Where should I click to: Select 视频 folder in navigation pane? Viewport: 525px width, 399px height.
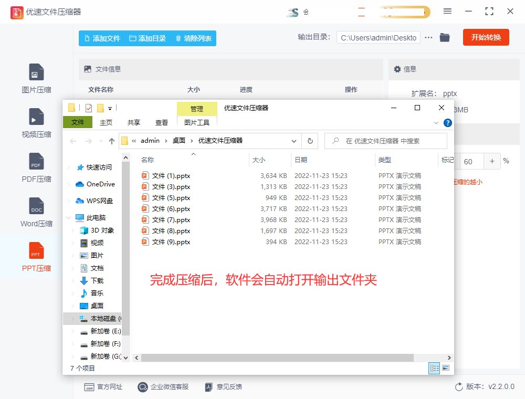click(x=92, y=243)
